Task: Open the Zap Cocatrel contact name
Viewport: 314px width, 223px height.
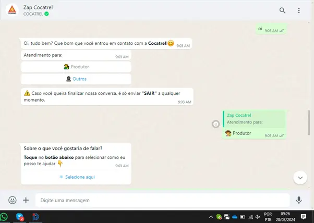Action: [38, 7]
